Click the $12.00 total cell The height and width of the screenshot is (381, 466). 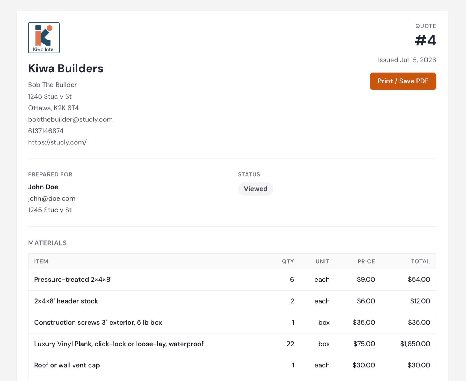tap(420, 301)
